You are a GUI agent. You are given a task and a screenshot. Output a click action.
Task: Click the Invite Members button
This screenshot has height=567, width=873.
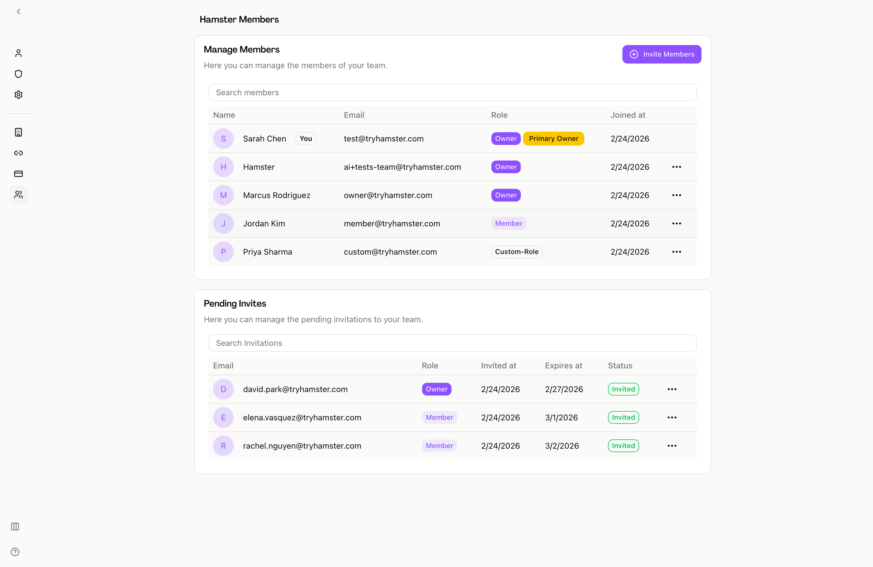(661, 54)
